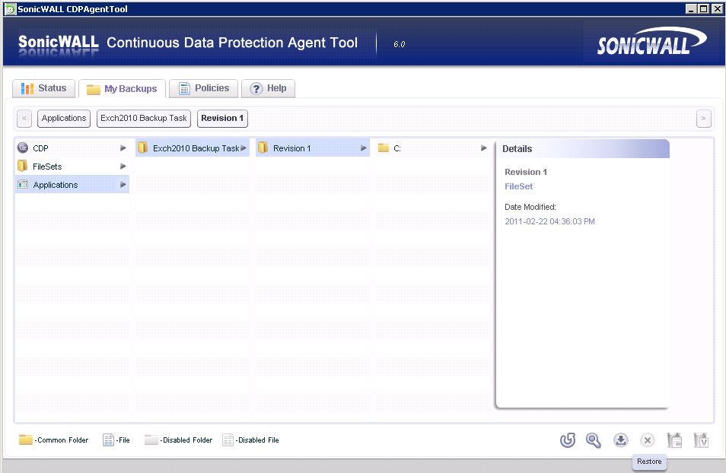Expand arrow on the C: row

point(484,148)
